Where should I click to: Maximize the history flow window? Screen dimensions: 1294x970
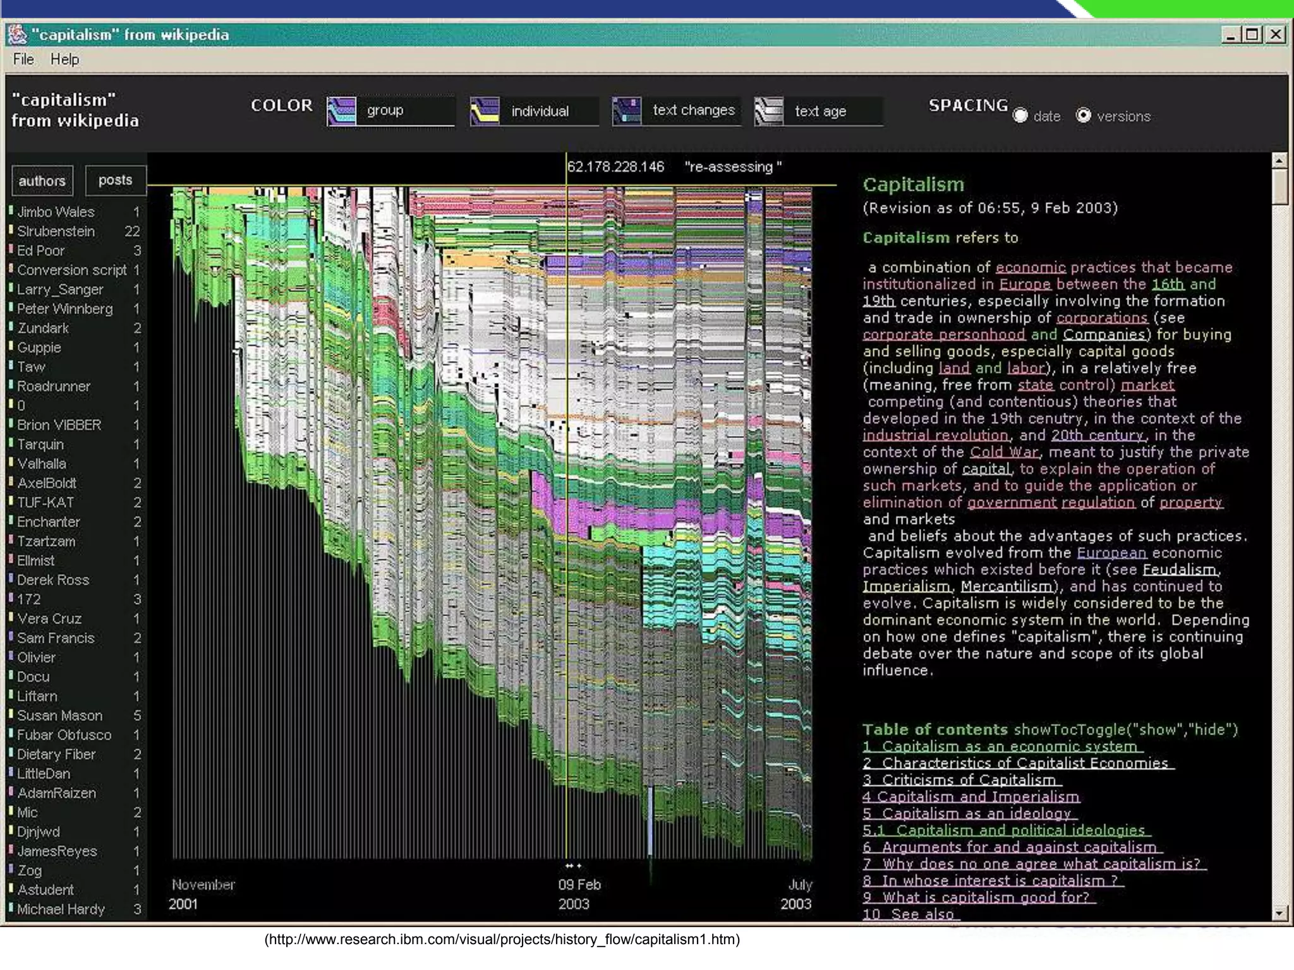click(x=1252, y=35)
